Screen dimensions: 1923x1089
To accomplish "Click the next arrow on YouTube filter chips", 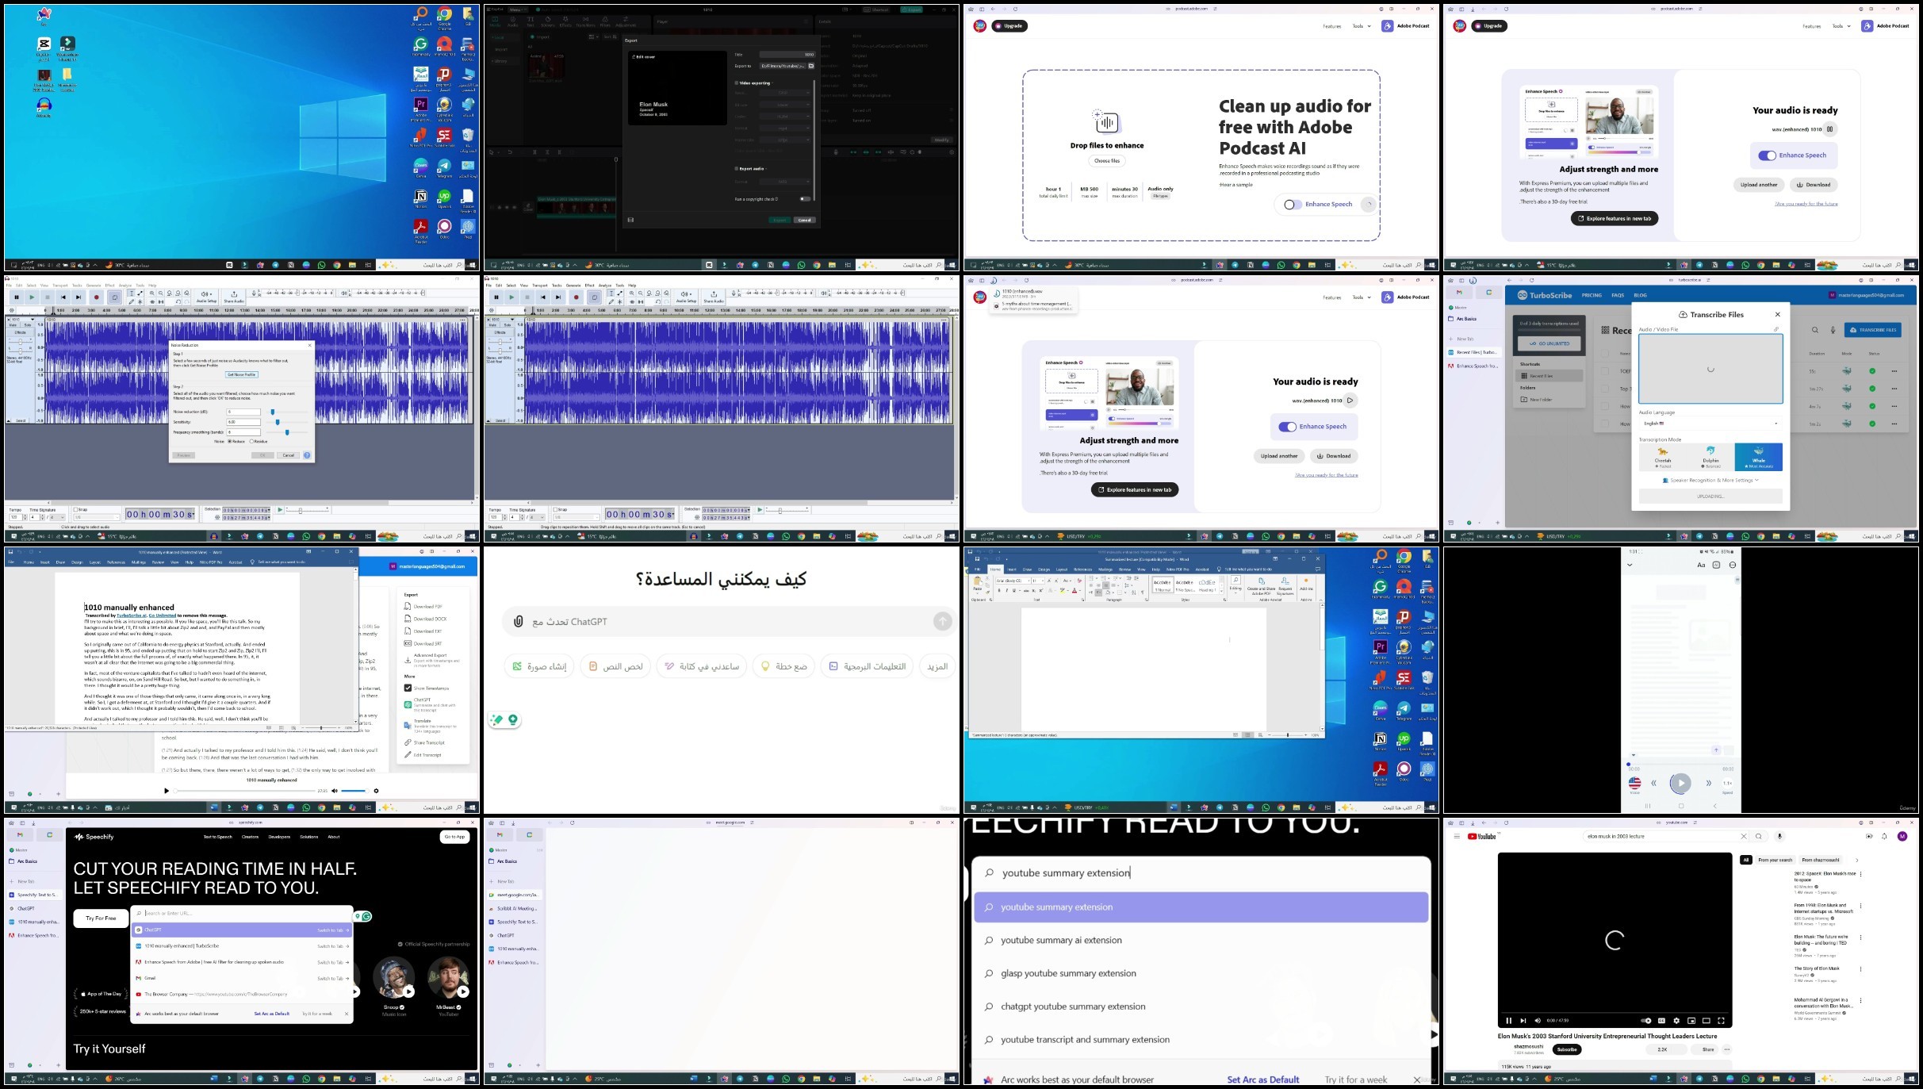I will [x=1856, y=860].
